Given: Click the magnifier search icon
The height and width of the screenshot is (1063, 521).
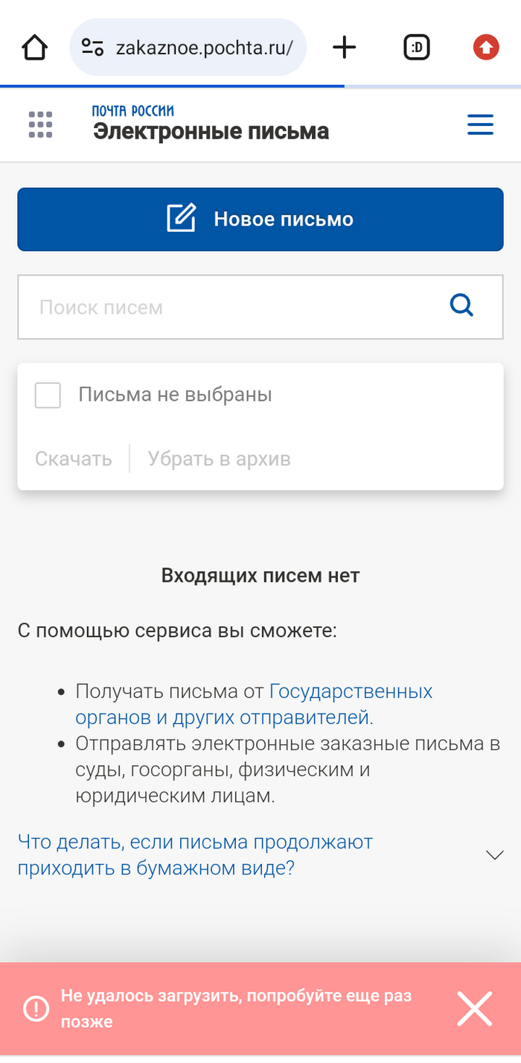Looking at the screenshot, I should coord(461,305).
